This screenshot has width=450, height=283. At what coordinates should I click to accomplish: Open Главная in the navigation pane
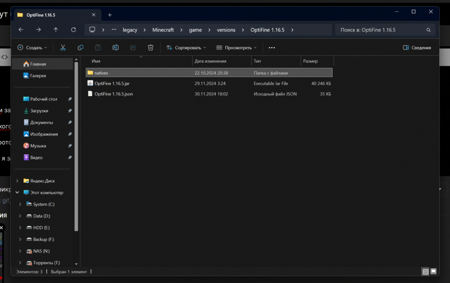click(x=42, y=64)
